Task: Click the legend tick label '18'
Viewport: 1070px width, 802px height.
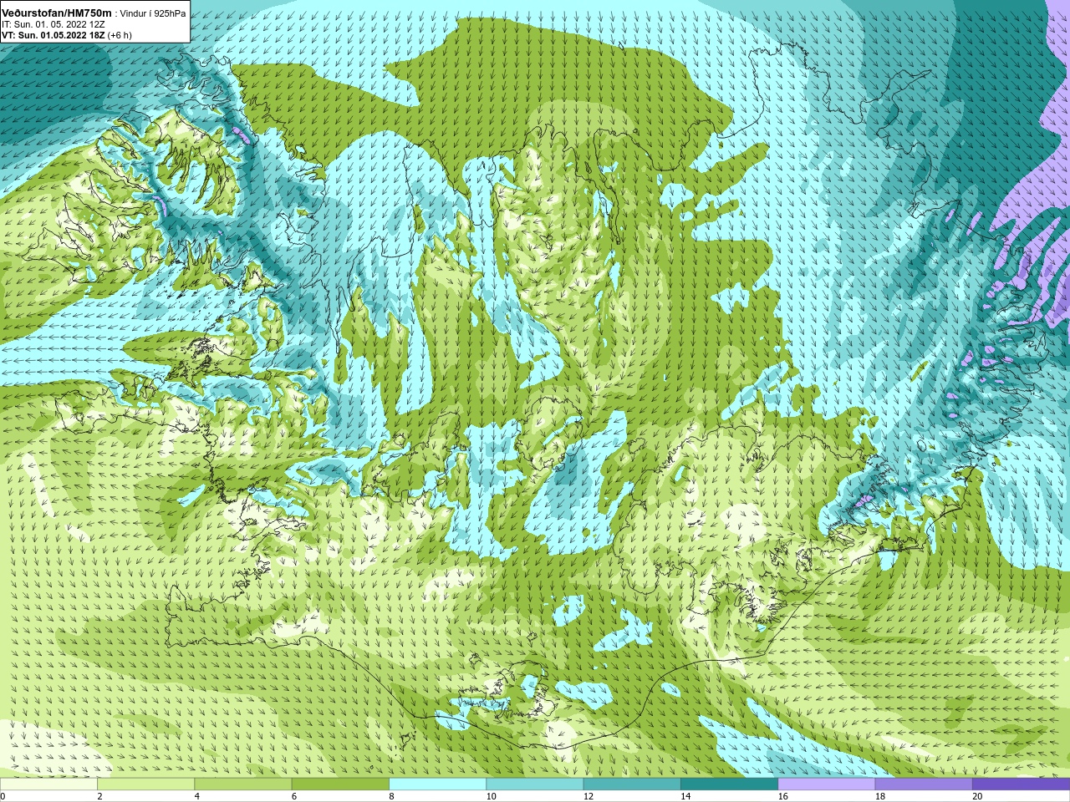Action: point(880,796)
